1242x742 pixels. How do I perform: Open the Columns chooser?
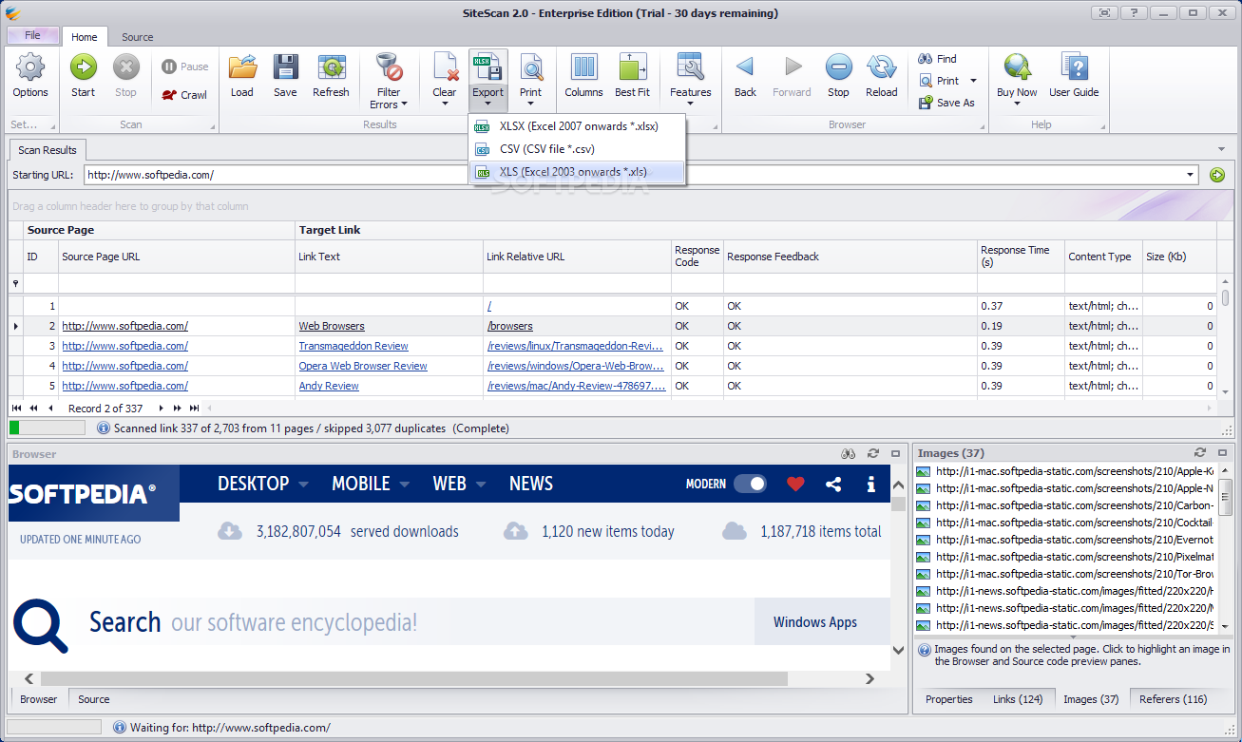(x=583, y=76)
